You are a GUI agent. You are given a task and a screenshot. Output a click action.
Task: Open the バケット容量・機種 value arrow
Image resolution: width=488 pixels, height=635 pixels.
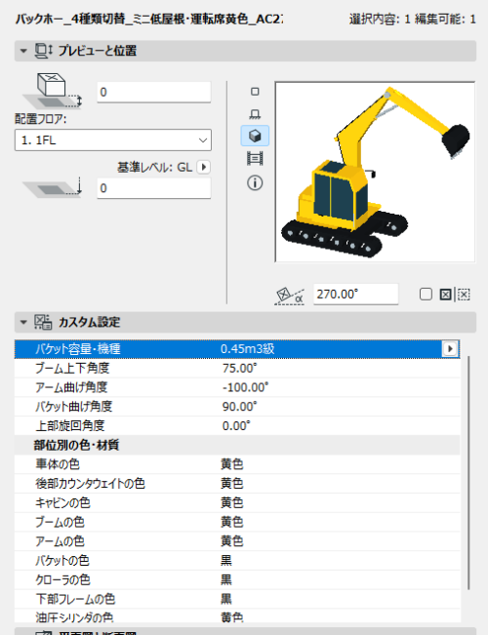coord(450,348)
